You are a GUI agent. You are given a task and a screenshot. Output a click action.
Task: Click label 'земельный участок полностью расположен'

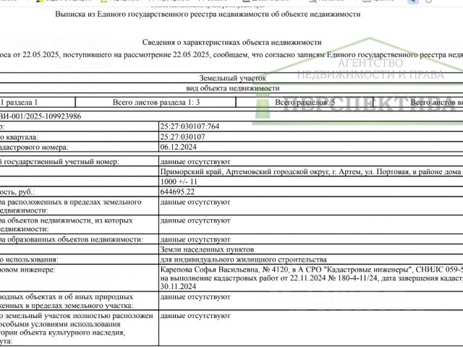point(79,316)
